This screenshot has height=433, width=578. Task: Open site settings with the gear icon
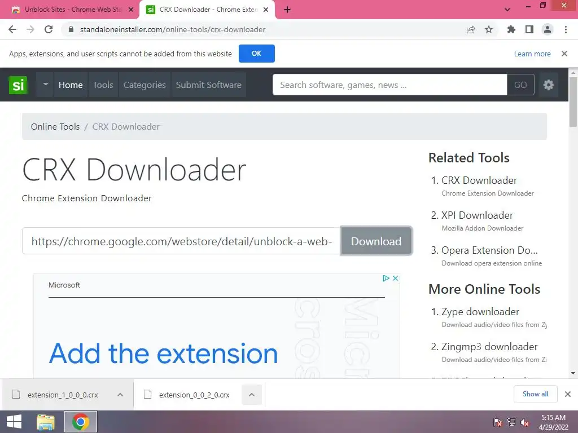pyautogui.click(x=549, y=85)
